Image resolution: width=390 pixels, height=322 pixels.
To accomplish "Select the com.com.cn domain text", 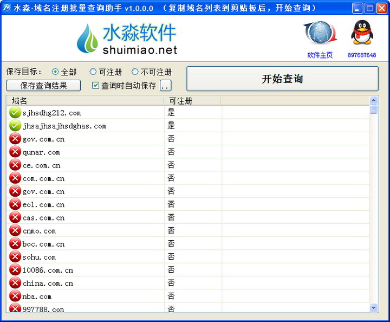I will pyautogui.click(x=43, y=179).
